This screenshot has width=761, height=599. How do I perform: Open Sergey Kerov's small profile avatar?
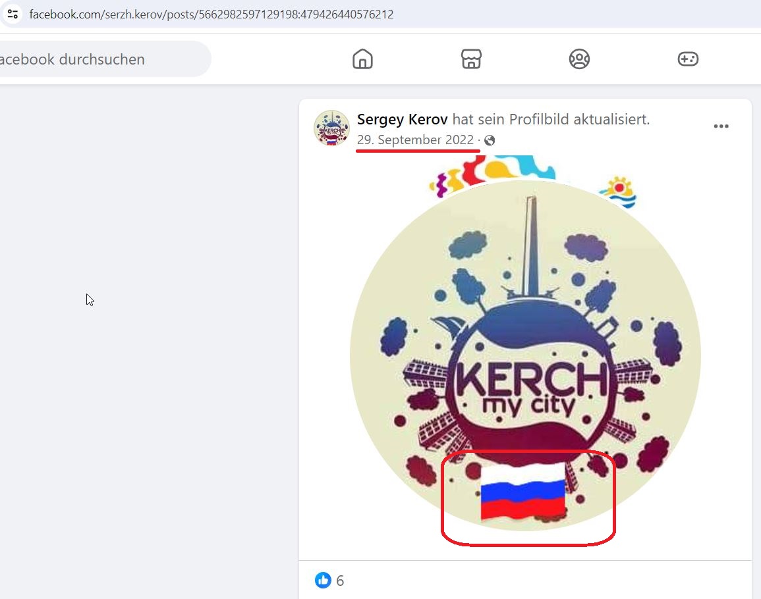[x=331, y=128]
